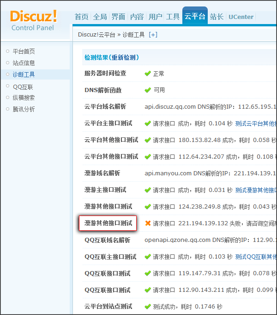Select 诊断工具 in the sidebar
The width and height of the screenshot is (277, 315).
click(x=24, y=74)
